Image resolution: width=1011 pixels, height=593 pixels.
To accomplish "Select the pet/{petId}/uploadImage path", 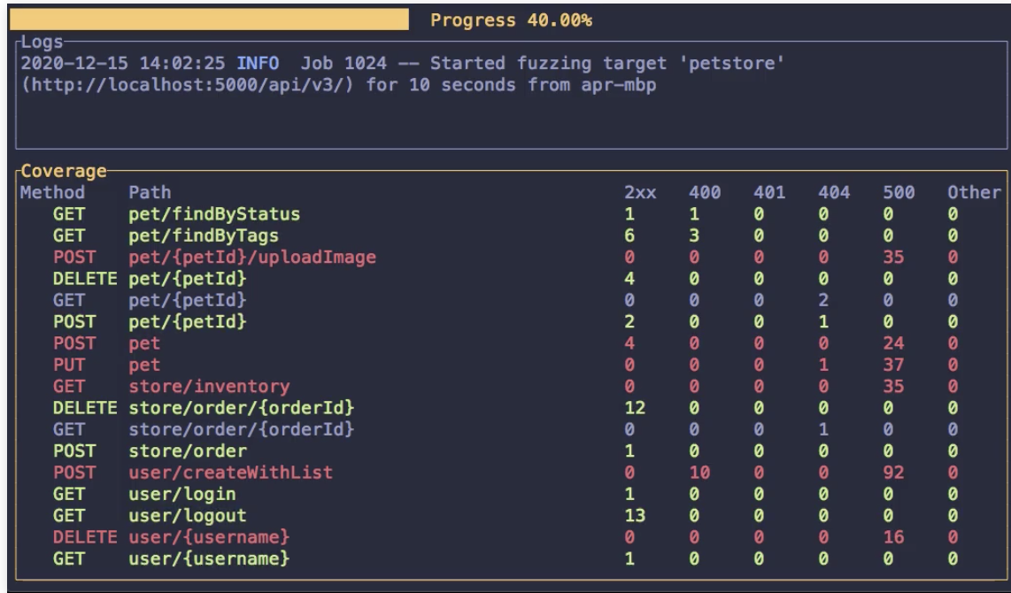I will (x=252, y=258).
